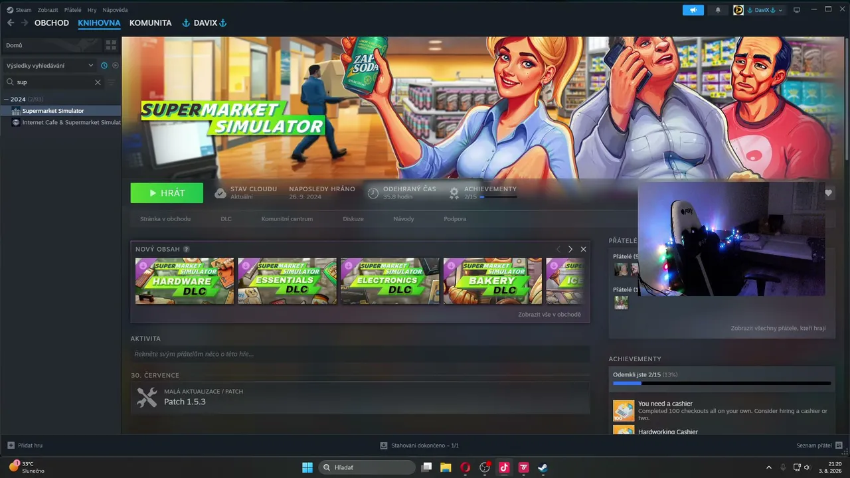Click the Domů library home button
The height and width of the screenshot is (478, 850).
pyautogui.click(x=51, y=45)
